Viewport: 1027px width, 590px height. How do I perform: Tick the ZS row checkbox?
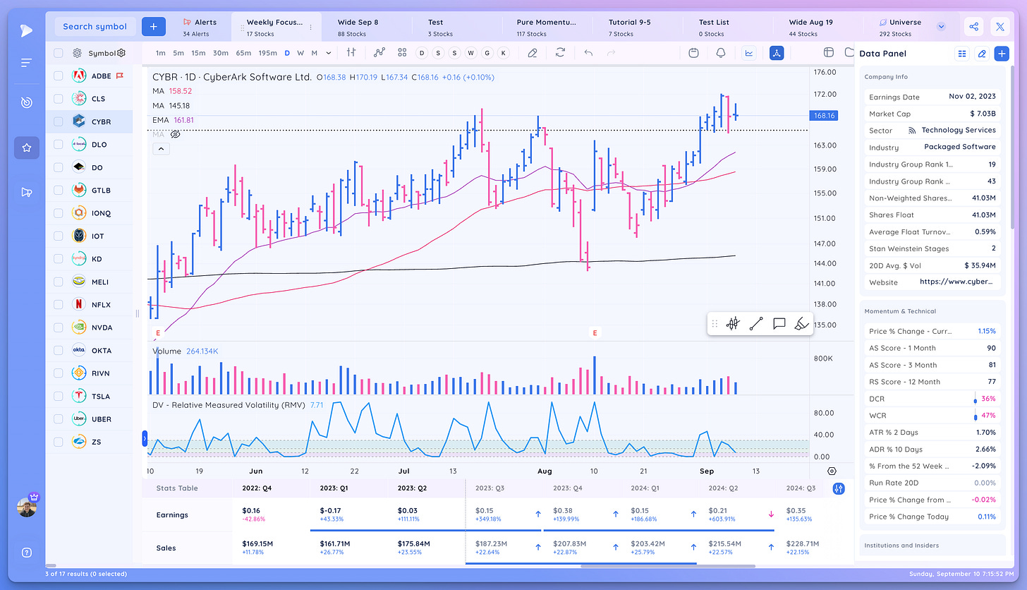59,442
